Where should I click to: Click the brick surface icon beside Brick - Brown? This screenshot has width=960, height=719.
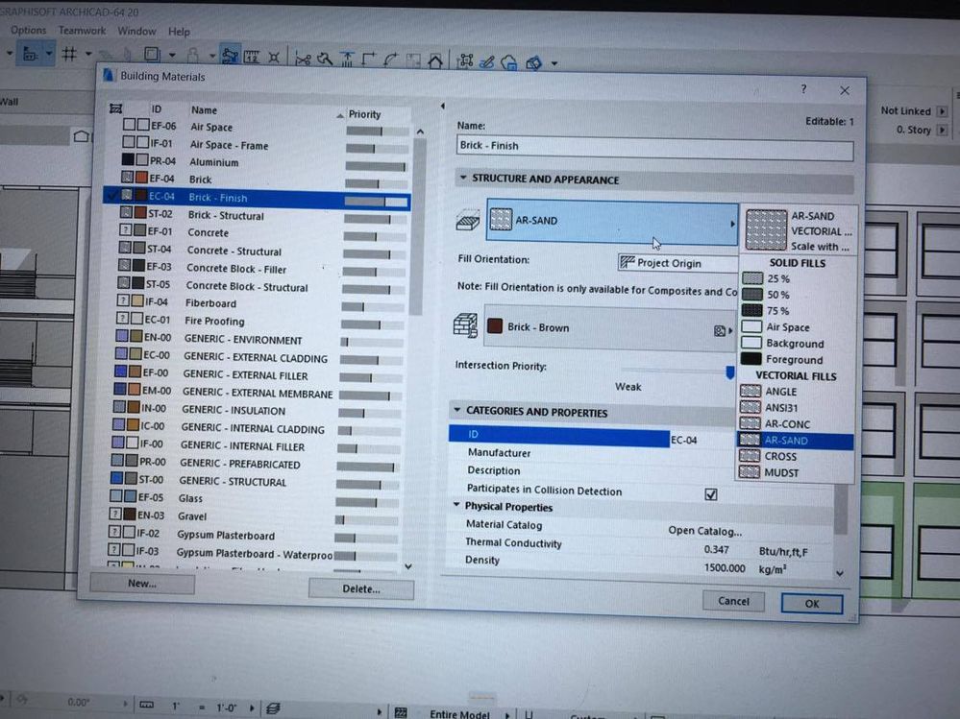click(465, 325)
